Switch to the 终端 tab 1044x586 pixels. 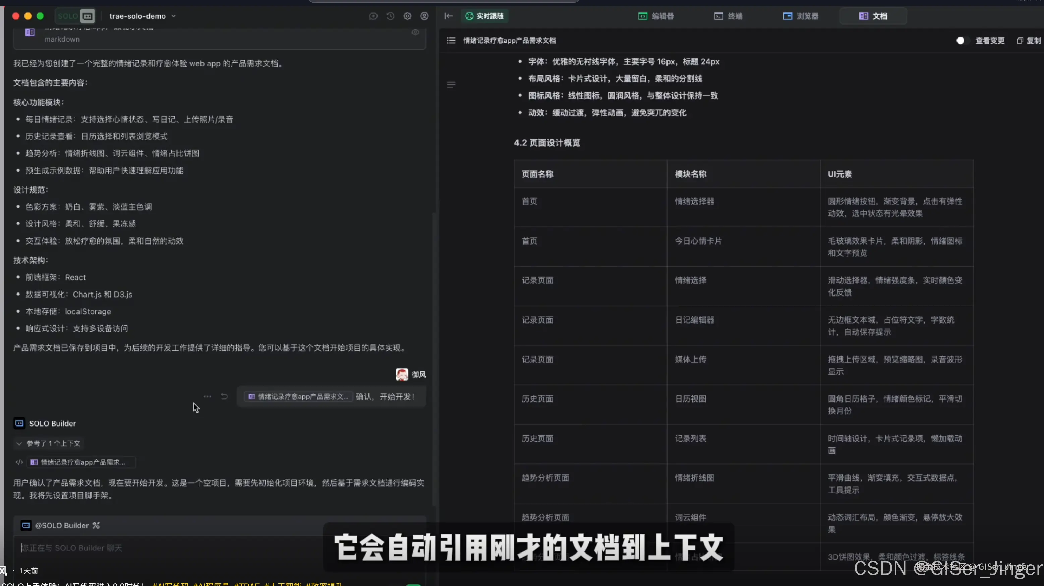point(728,16)
